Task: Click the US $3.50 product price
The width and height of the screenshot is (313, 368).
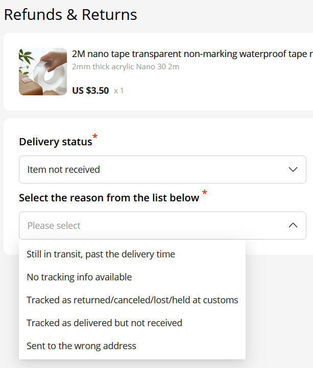Action: (90, 91)
